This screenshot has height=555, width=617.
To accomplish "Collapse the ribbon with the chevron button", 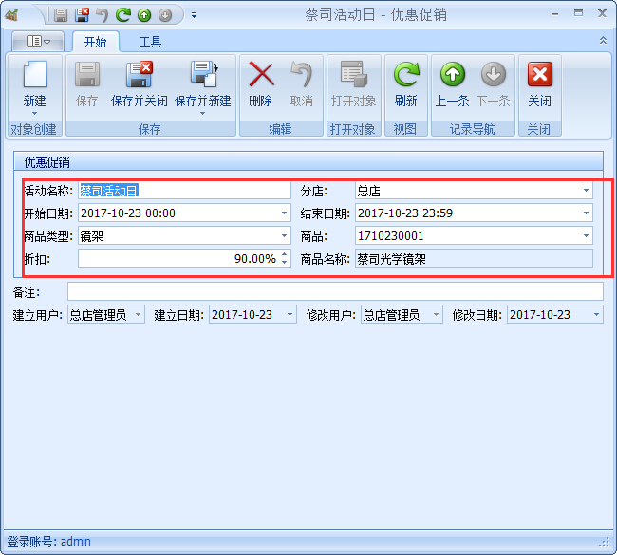I will (603, 41).
